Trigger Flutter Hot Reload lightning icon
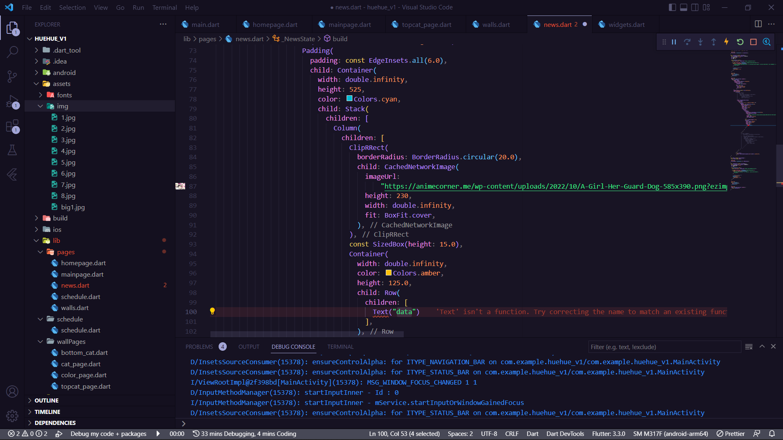 click(727, 42)
